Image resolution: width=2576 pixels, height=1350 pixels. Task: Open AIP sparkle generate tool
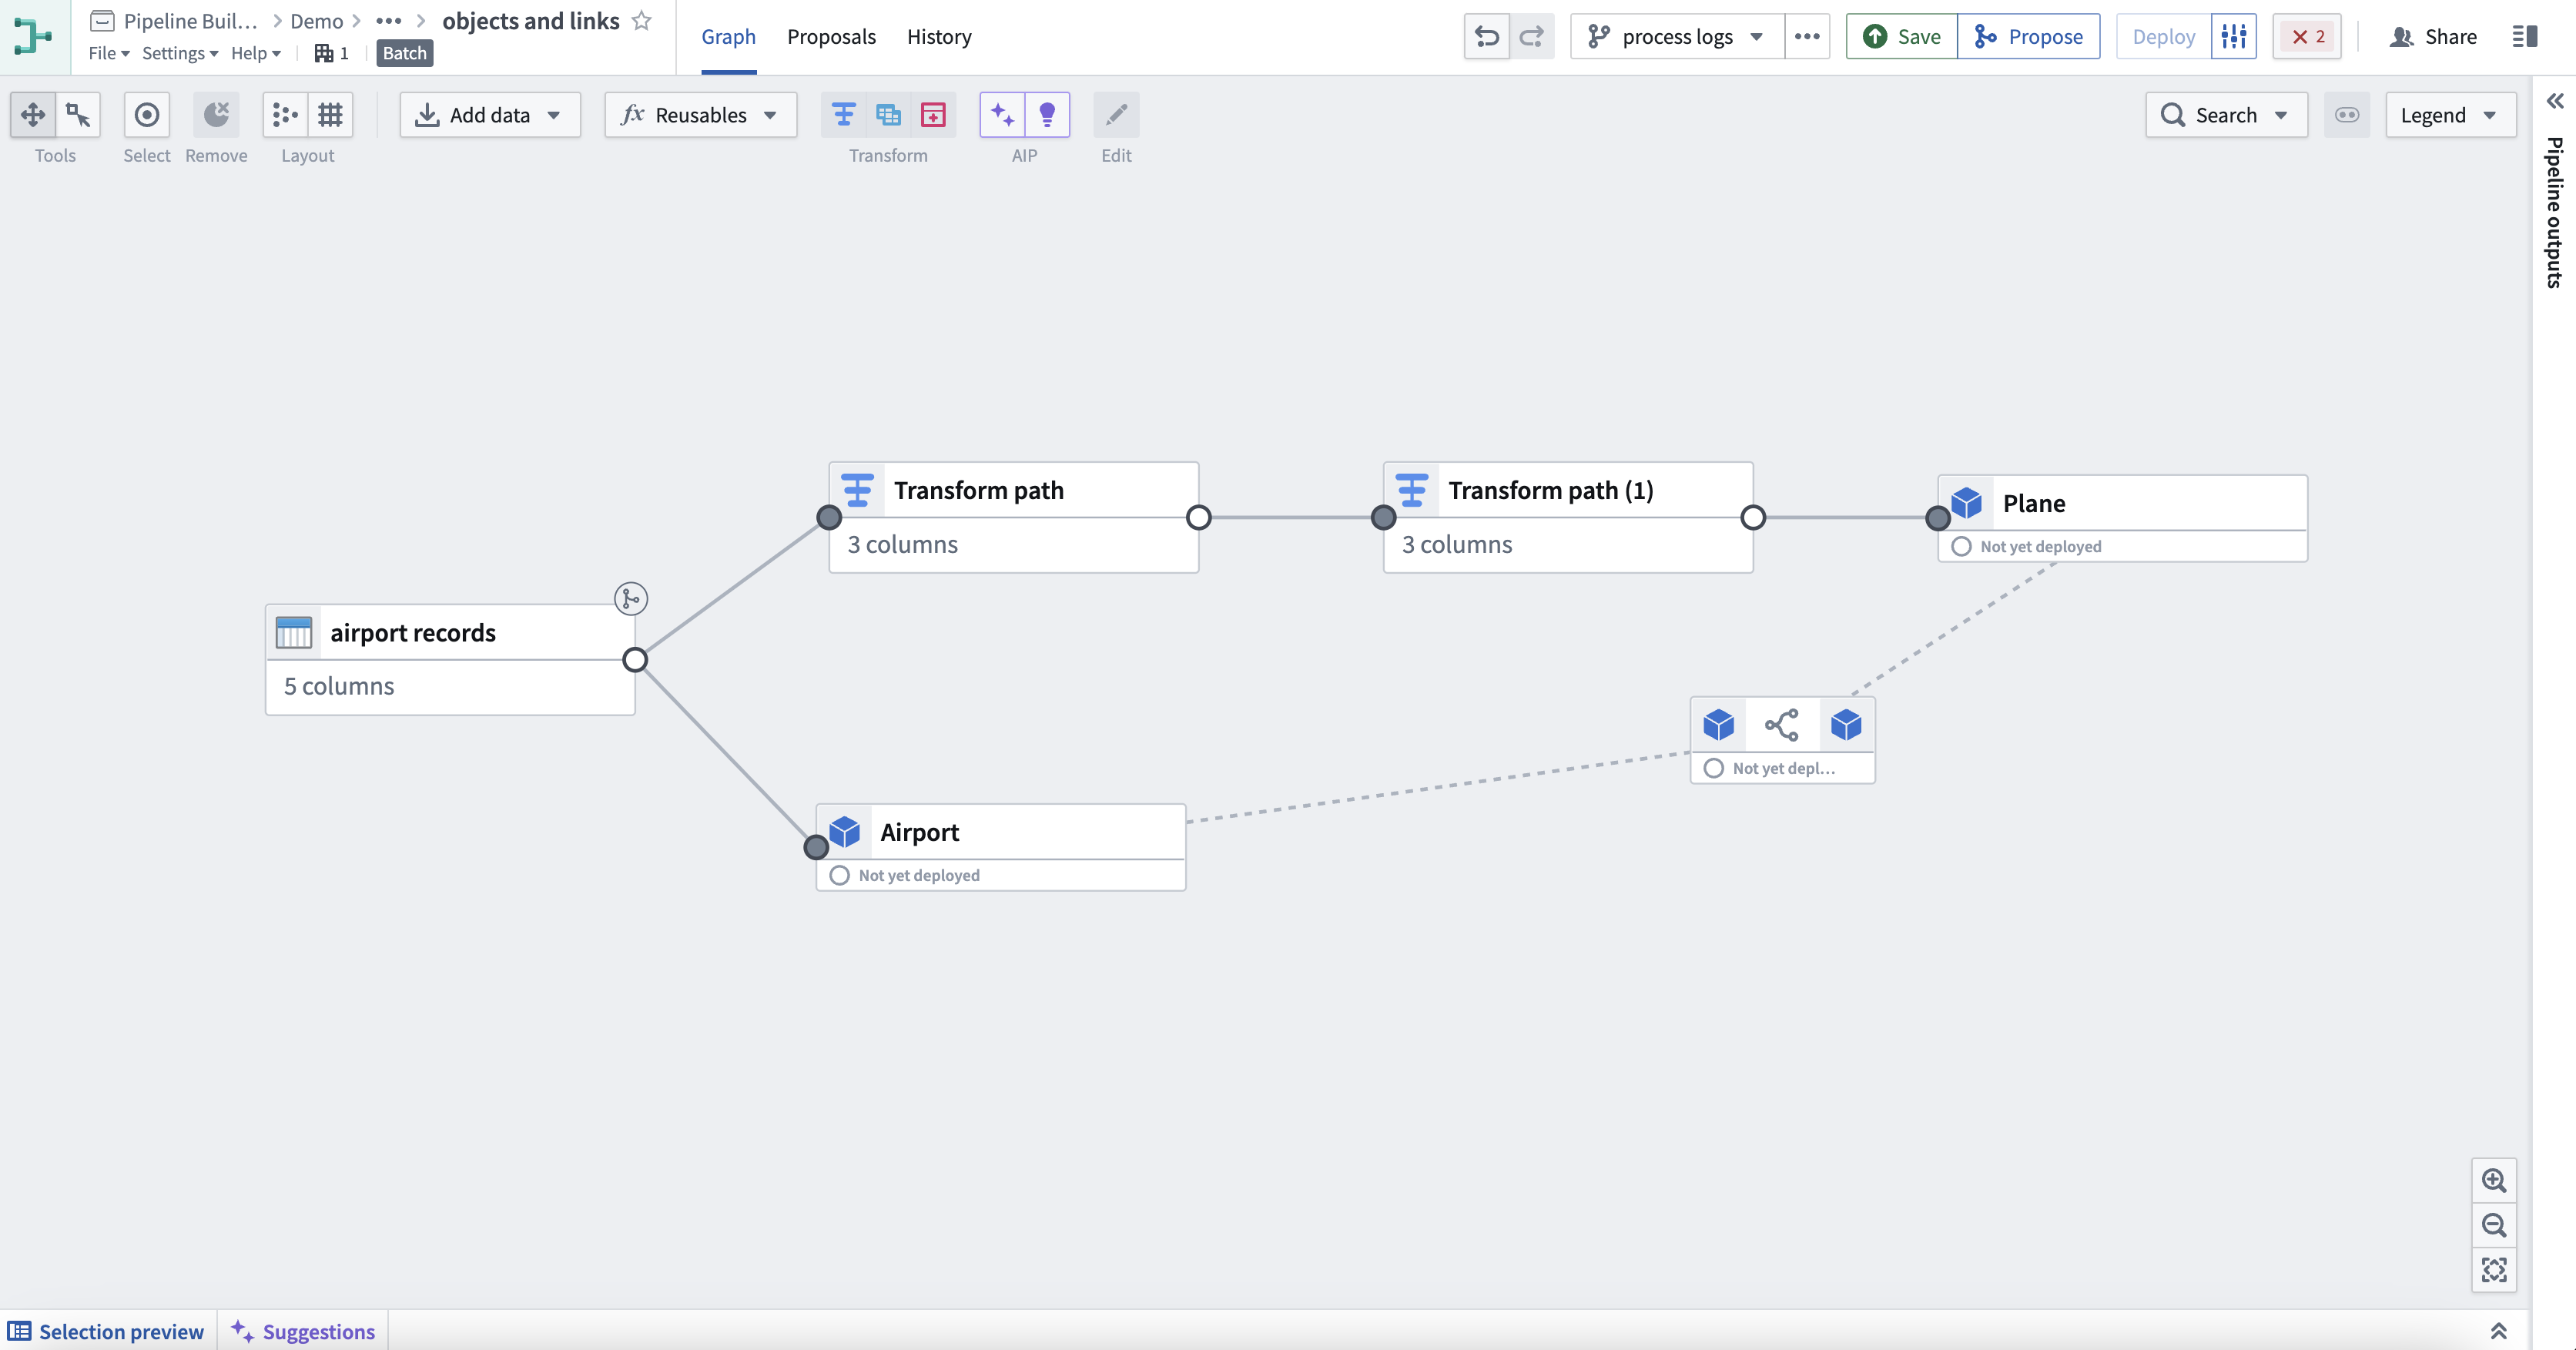[x=1002, y=115]
